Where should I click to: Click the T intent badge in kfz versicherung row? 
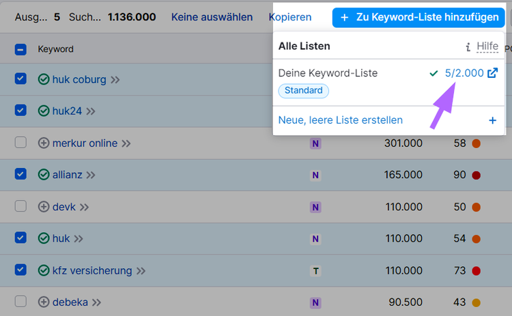point(315,271)
